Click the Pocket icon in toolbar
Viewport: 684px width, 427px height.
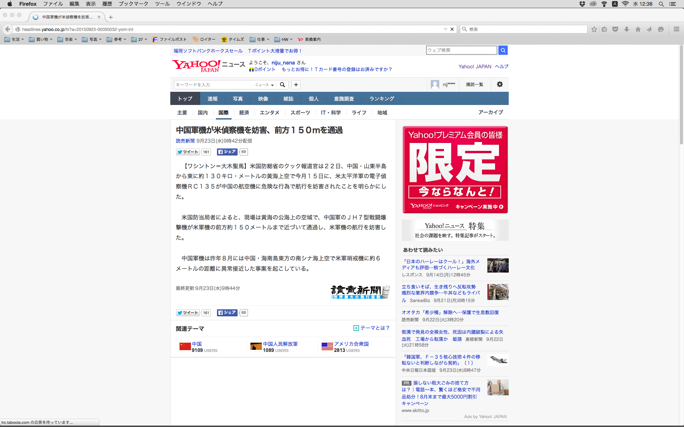[615, 29]
